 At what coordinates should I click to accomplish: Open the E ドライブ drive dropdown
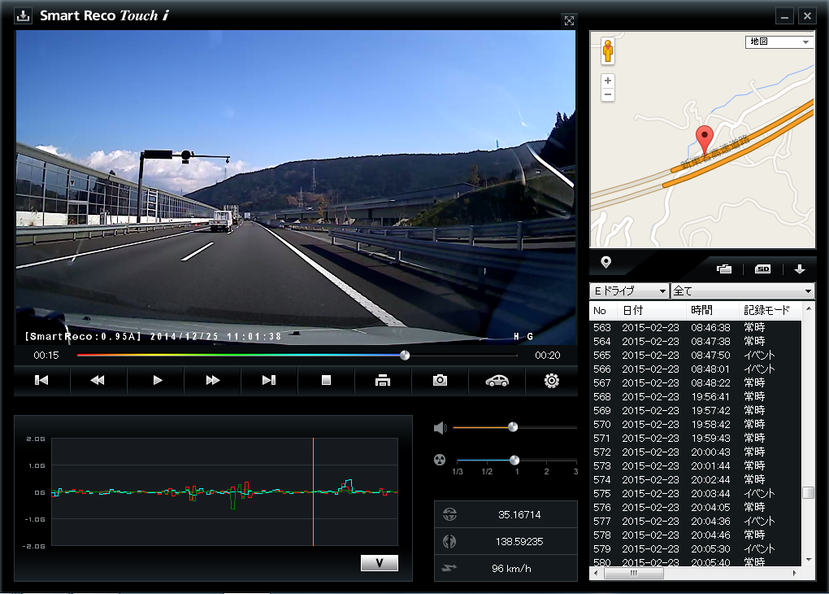point(628,290)
